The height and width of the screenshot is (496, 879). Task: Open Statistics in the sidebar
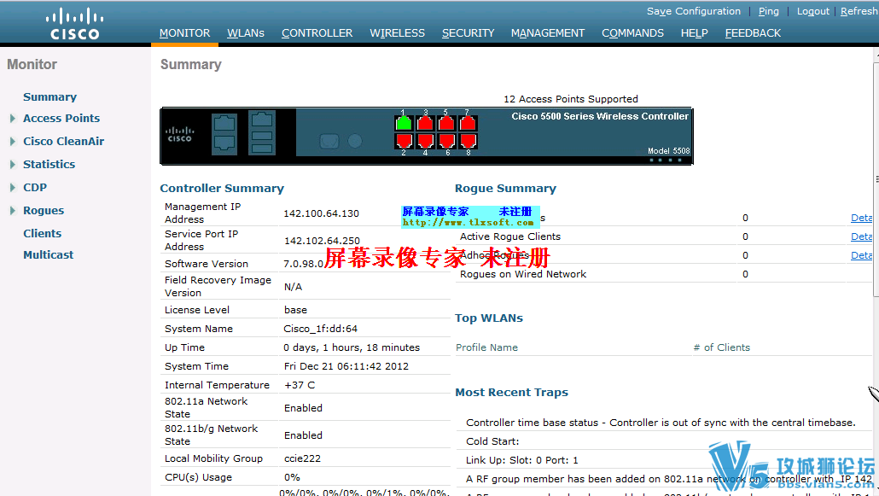coord(49,165)
